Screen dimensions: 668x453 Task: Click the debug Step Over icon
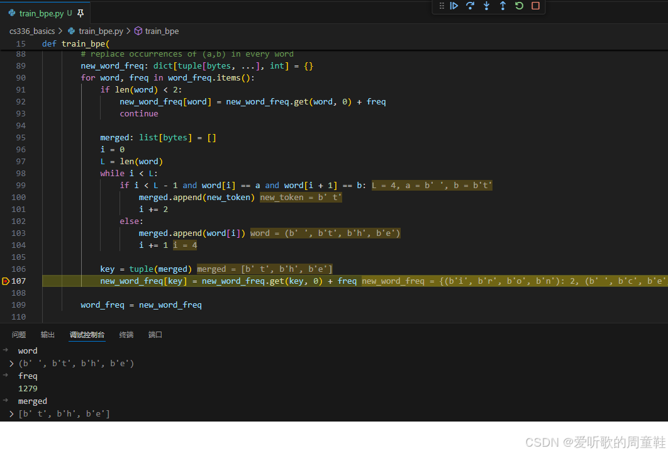tap(470, 6)
